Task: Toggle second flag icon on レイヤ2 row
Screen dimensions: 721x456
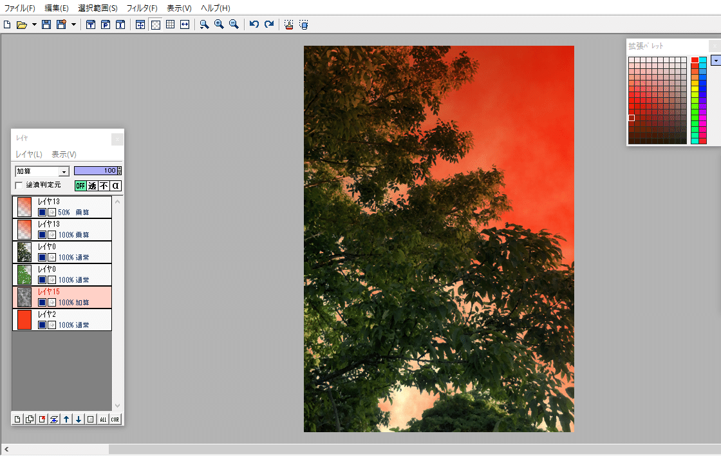Action: tap(52, 325)
